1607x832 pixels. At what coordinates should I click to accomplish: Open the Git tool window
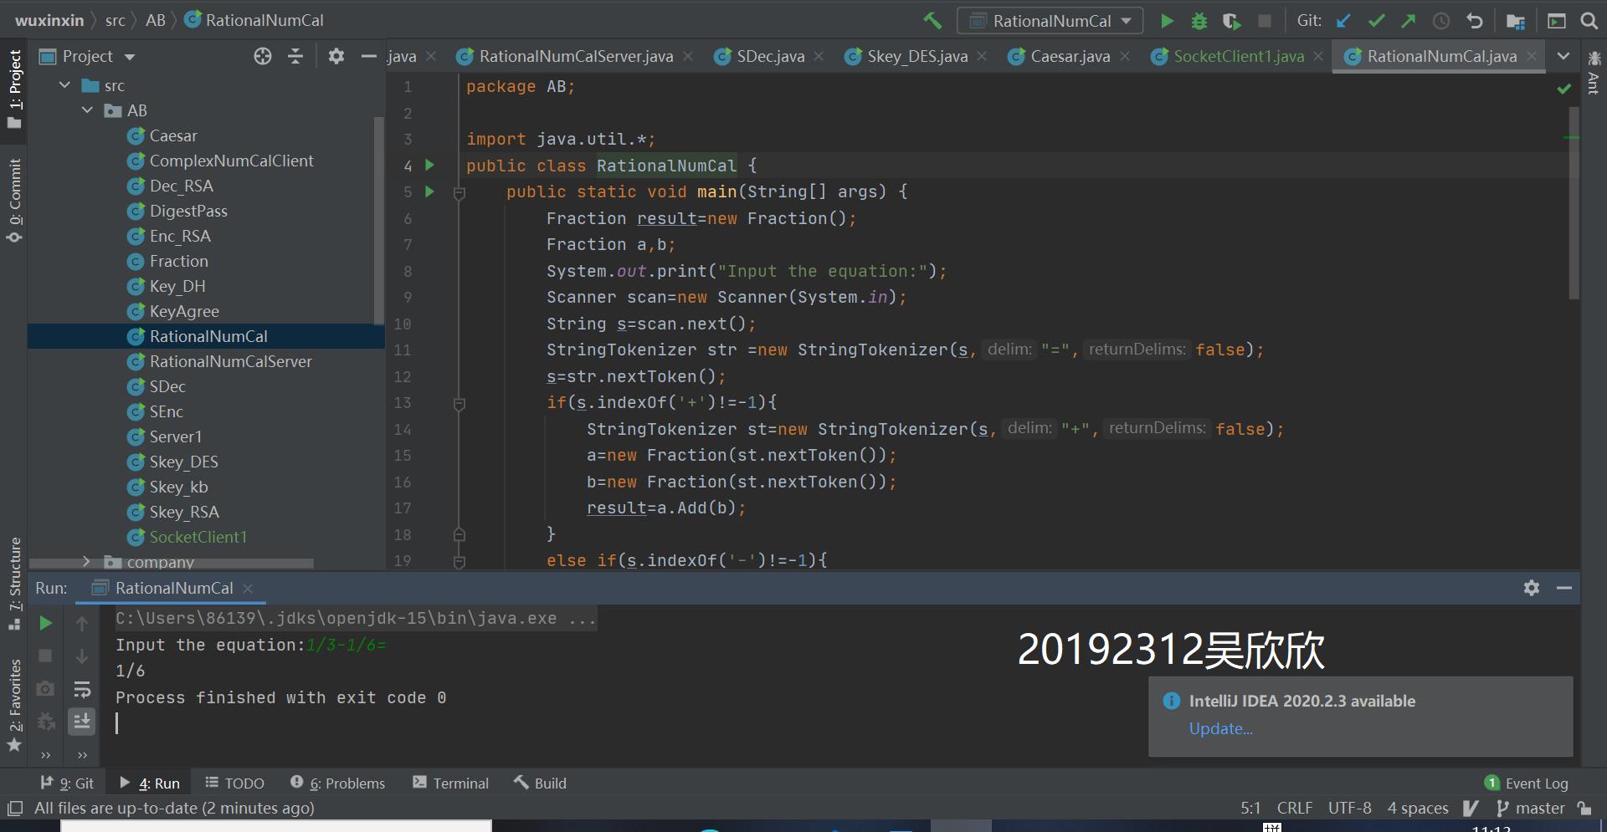[x=67, y=783]
